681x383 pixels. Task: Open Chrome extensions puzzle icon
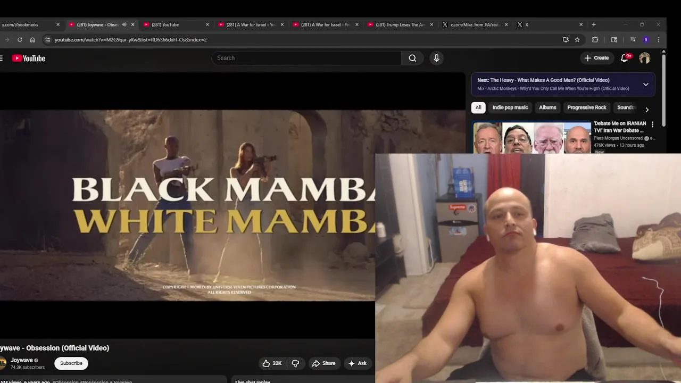tap(595, 39)
